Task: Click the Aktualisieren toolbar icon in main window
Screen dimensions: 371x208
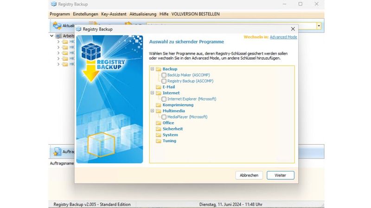Action: pos(57,25)
